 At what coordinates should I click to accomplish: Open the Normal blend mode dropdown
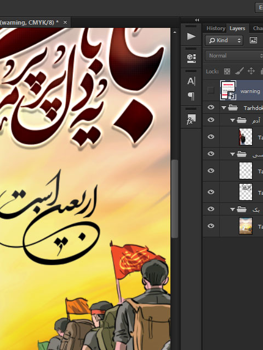234,56
